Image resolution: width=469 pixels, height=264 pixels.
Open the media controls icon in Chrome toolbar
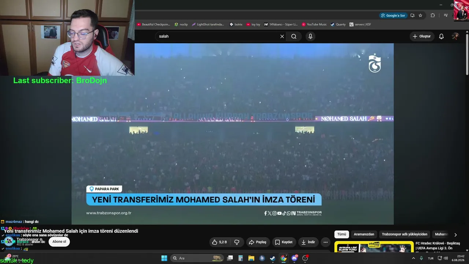(x=446, y=15)
